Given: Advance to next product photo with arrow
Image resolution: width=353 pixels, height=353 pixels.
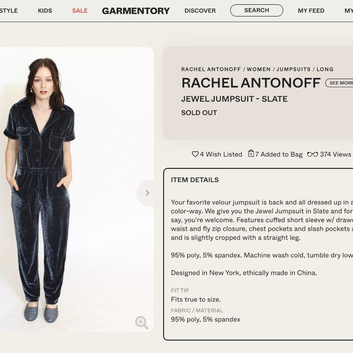Looking at the screenshot, I should tap(147, 193).
